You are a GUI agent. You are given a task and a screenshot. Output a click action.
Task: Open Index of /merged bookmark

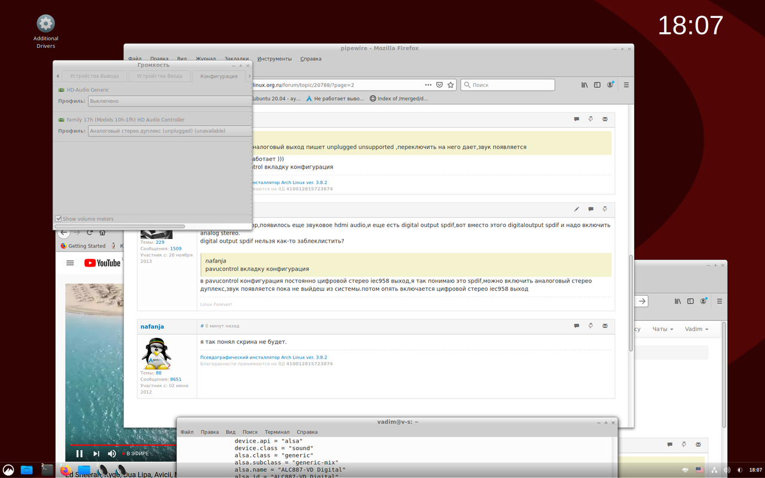(x=399, y=99)
